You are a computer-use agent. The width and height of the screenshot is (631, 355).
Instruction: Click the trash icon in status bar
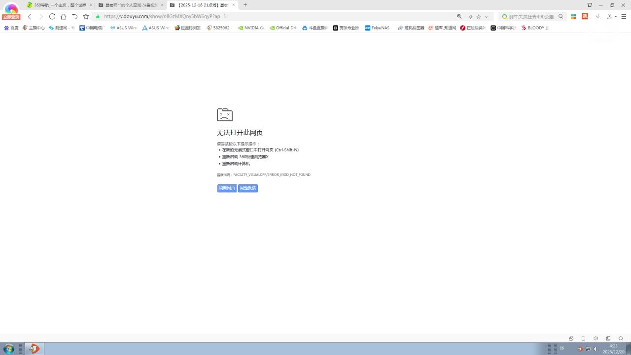[x=583, y=338]
